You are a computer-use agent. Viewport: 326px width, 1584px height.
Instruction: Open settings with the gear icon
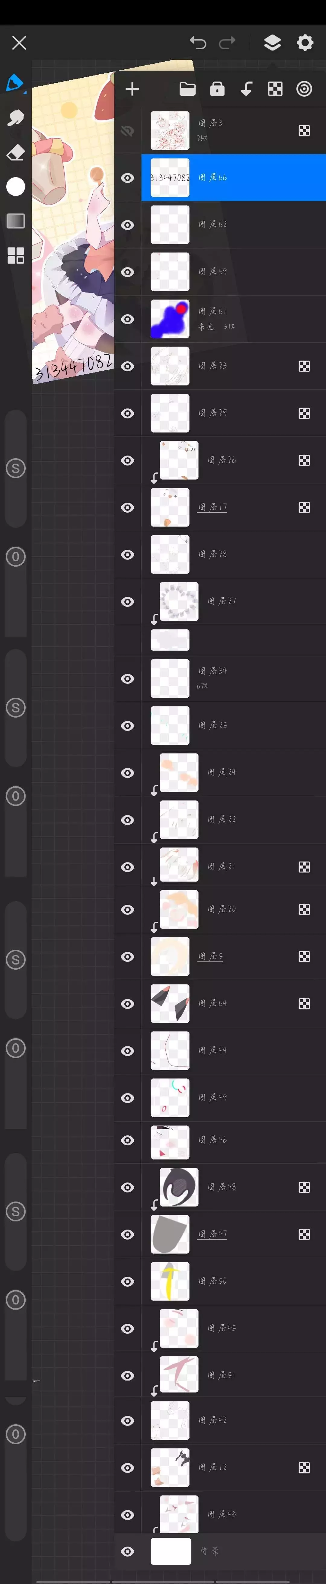point(305,43)
